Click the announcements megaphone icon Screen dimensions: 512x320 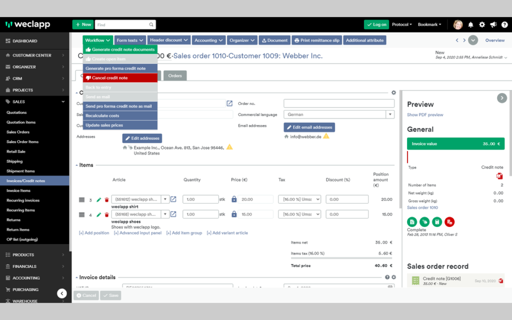493,24
